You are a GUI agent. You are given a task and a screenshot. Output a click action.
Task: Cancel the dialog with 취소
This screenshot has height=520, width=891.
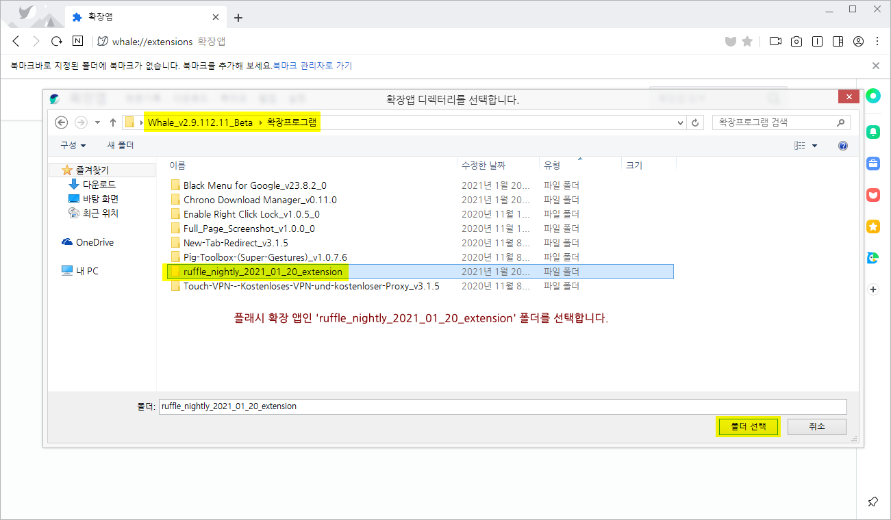point(817,426)
